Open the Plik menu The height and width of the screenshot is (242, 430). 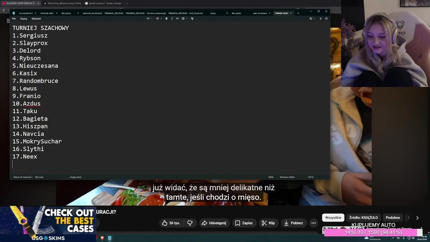[x=14, y=18]
